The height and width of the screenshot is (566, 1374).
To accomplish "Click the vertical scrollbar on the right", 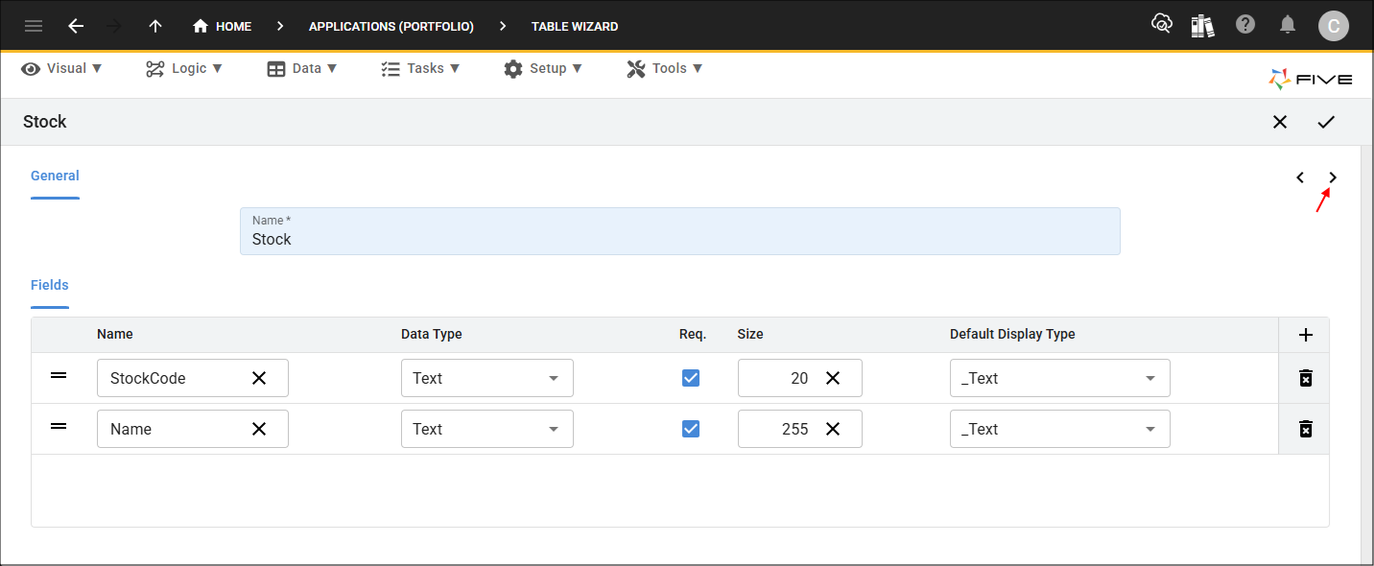I will coord(1366,355).
